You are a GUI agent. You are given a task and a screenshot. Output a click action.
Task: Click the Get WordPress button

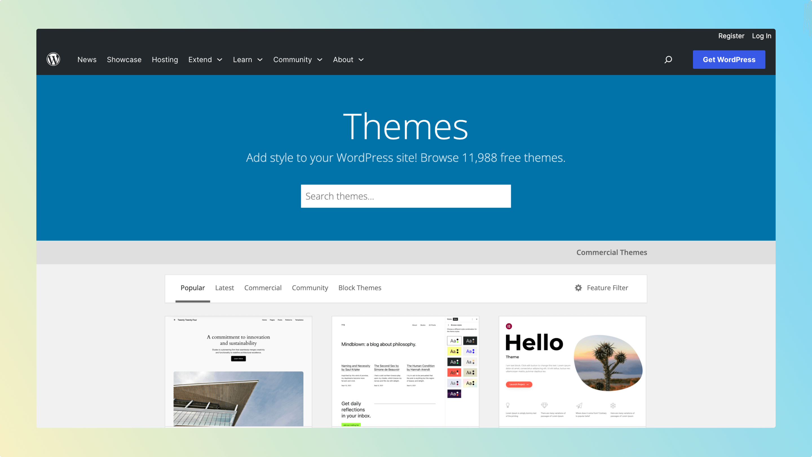[x=729, y=60]
